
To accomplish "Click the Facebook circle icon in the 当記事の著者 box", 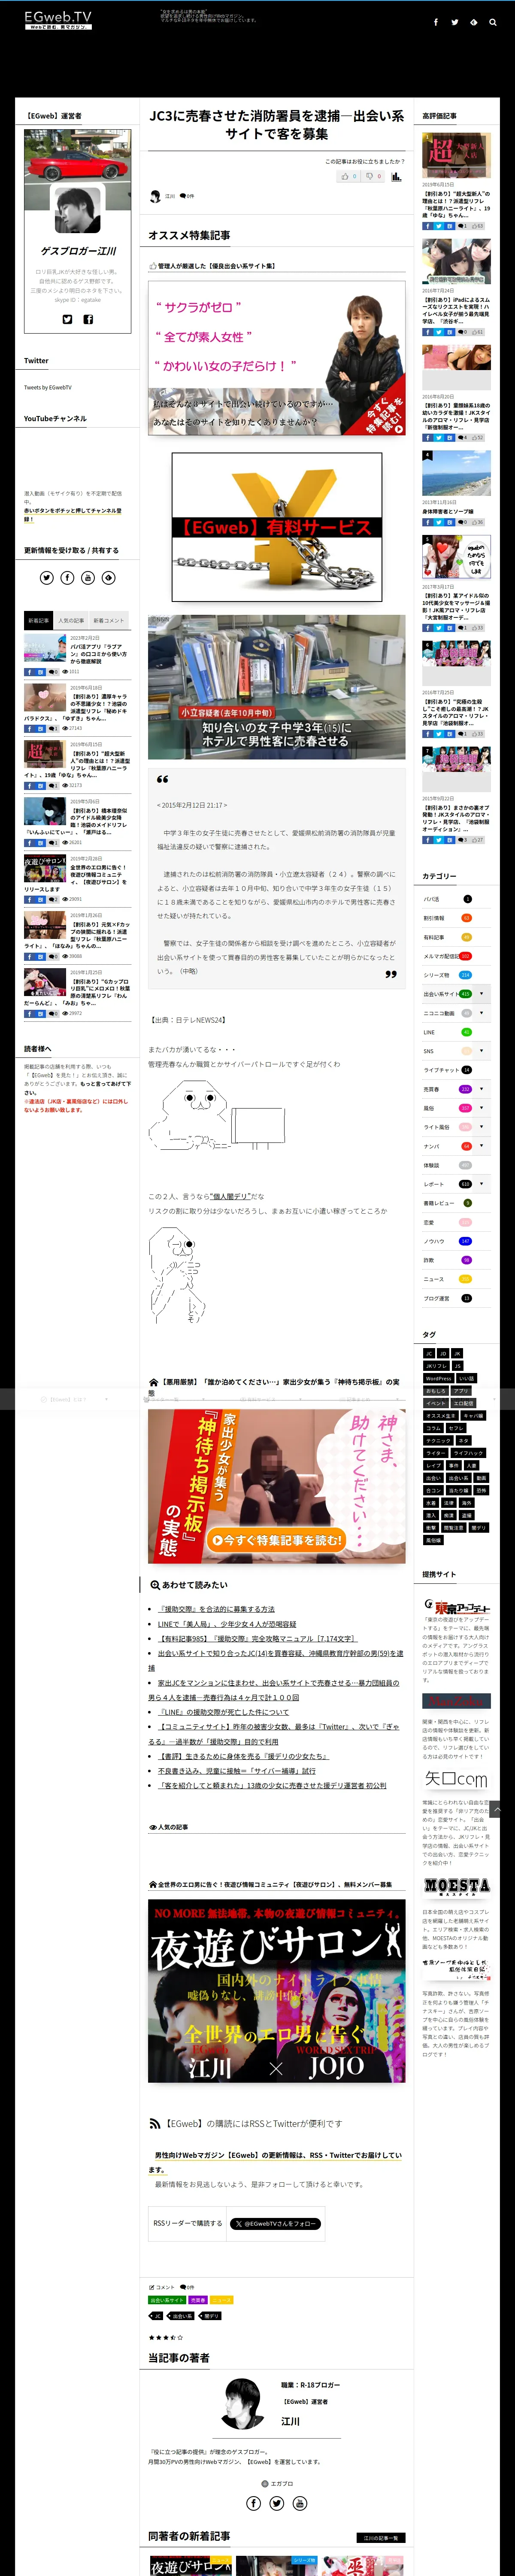I will (254, 2503).
